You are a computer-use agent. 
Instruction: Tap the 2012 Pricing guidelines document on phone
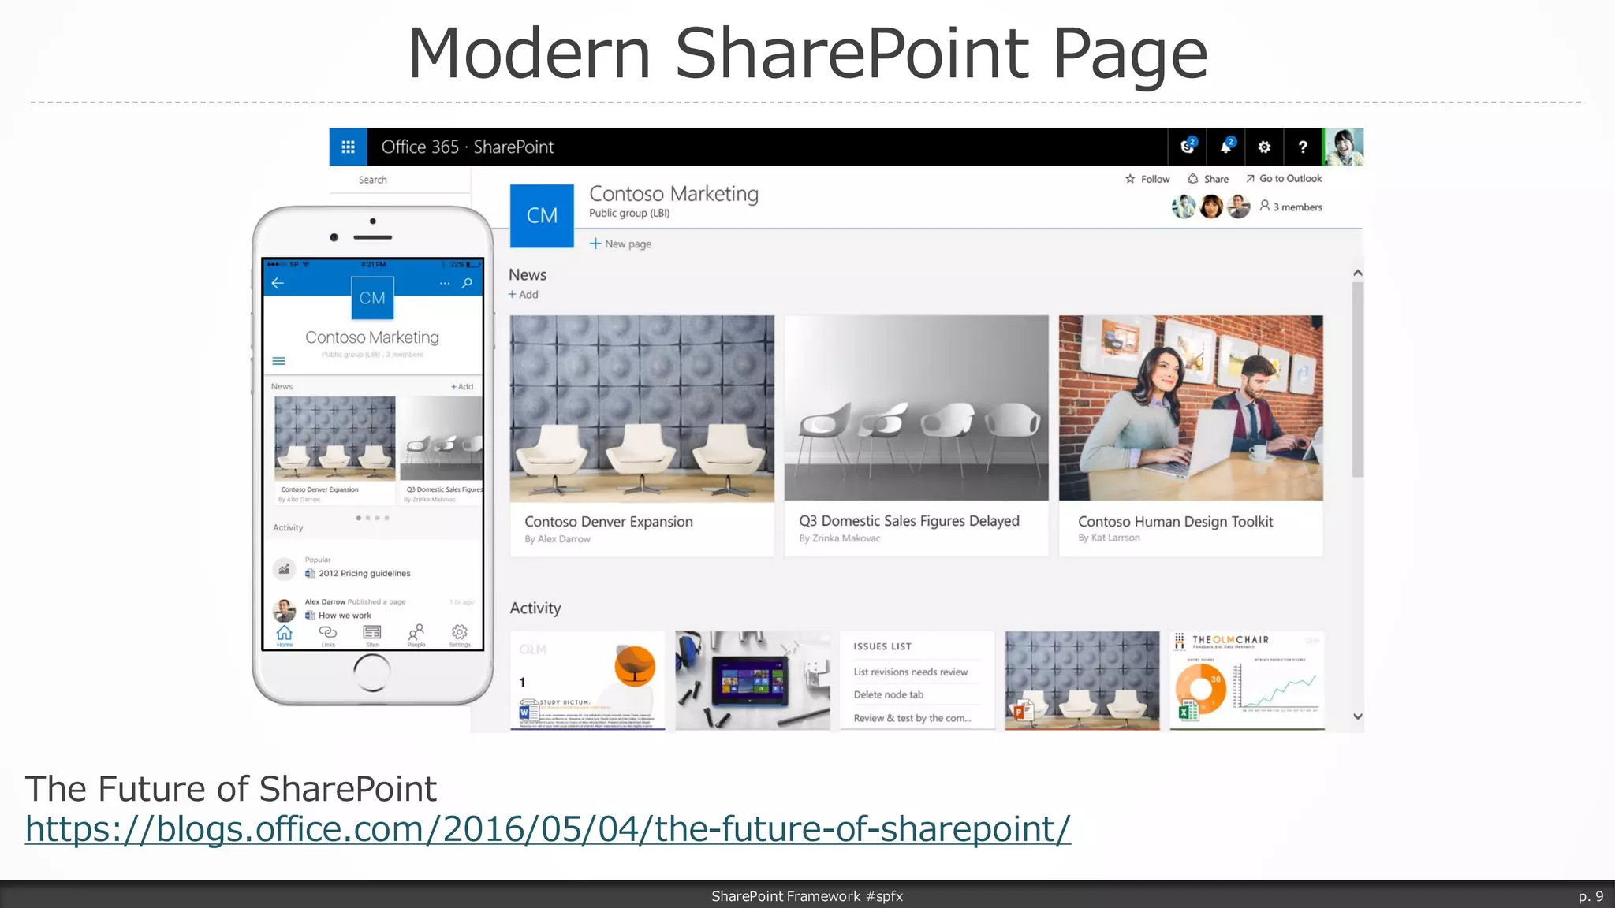coord(358,573)
